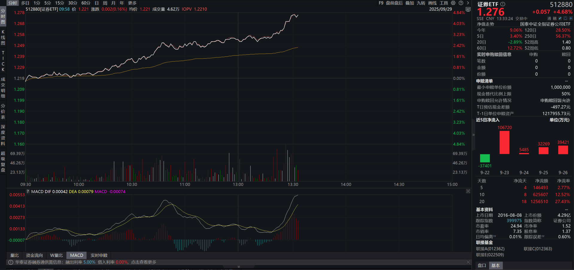574x270 pixels.
Task: Enable the 九转 nine-turn indicator
Action: point(421,3)
